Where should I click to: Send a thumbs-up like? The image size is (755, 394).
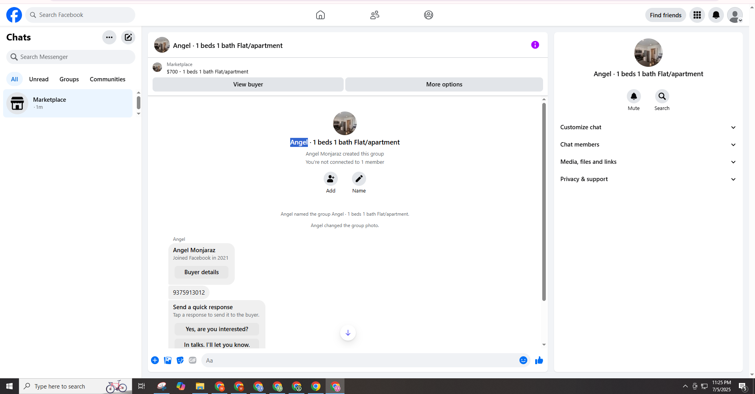(x=539, y=360)
